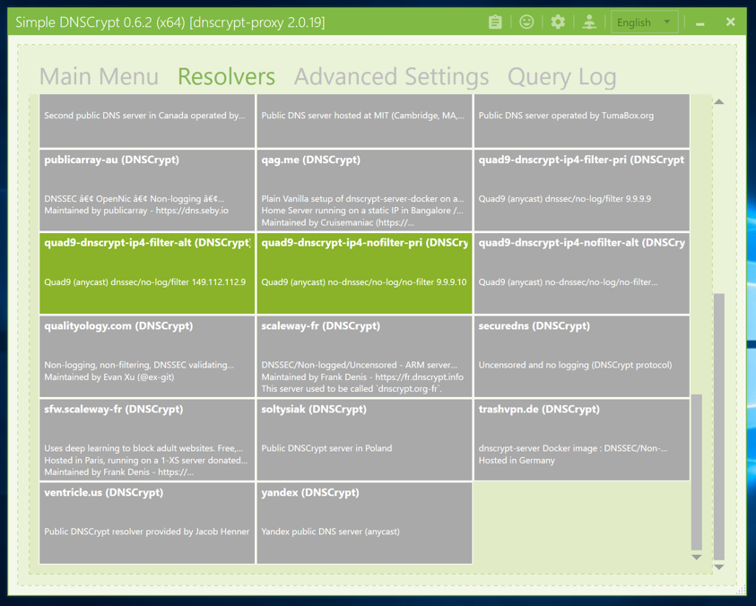Click the outer vertical scrollbar thumb
The height and width of the screenshot is (606, 756).
point(719,427)
